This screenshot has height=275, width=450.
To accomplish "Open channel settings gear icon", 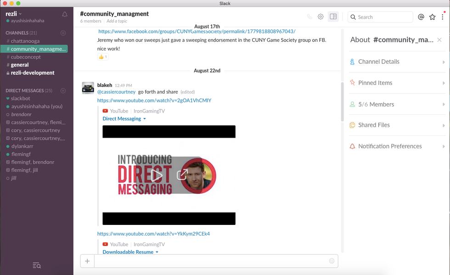I will (321, 17).
